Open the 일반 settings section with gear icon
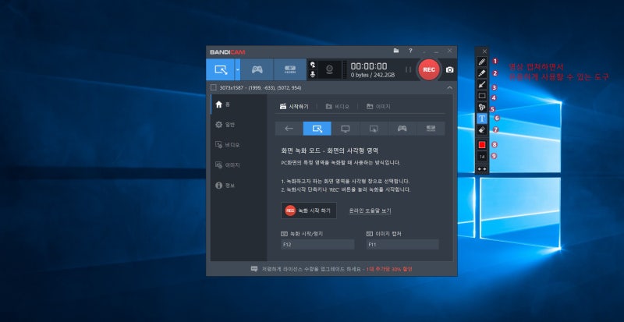Viewport: 624px width, 322px height. tap(239, 125)
